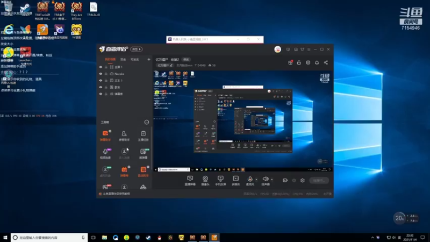
Task: Hide the fourth source with its eye icon
Action: tap(101, 87)
